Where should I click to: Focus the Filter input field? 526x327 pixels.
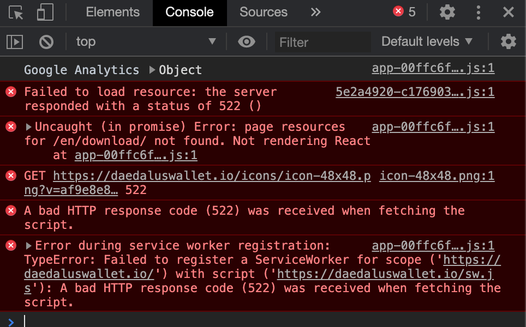[x=322, y=42]
